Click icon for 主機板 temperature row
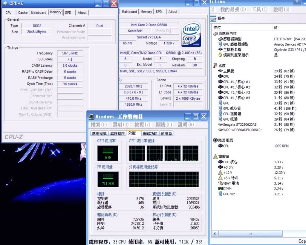The image size is (306, 245). [x=220, y=71]
